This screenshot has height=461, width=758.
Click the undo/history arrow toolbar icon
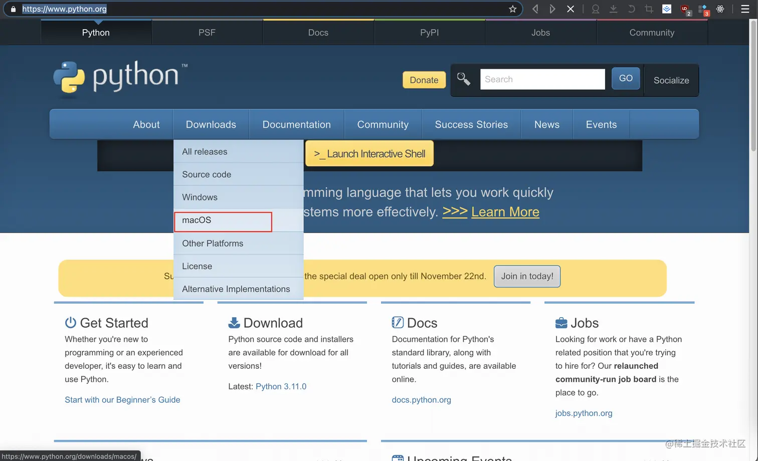[631, 9]
